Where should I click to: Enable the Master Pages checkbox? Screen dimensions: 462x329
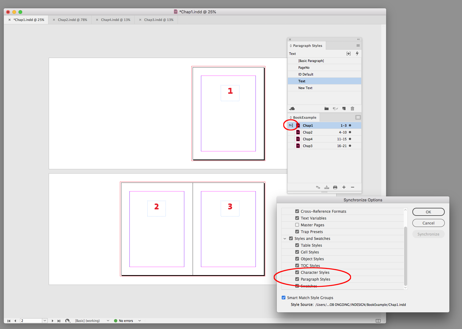coord(297,225)
